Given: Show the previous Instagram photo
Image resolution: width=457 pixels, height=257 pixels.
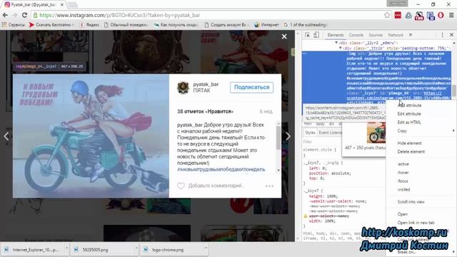Looking at the screenshot, I should (6, 136).
